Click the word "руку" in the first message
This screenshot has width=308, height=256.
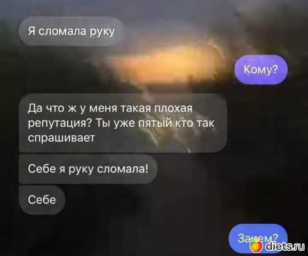(102, 32)
